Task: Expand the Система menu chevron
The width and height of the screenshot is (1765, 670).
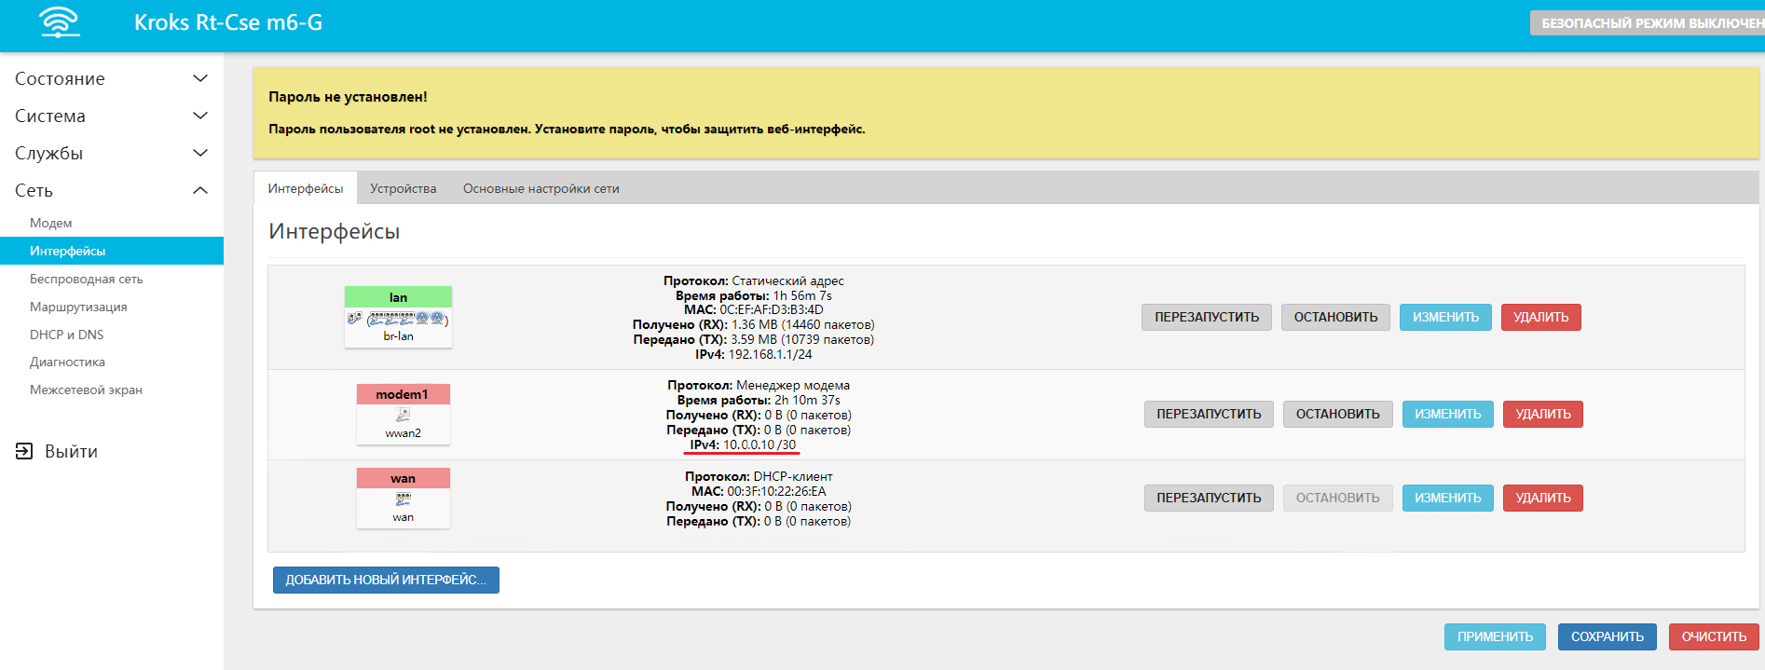Action: coord(199,116)
